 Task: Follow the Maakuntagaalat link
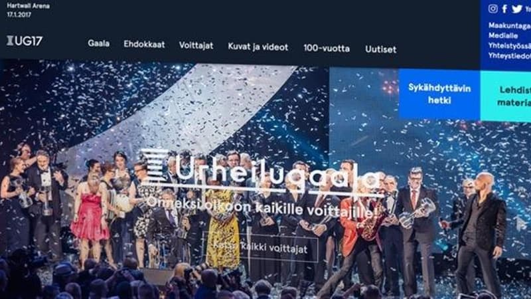pyautogui.click(x=509, y=25)
